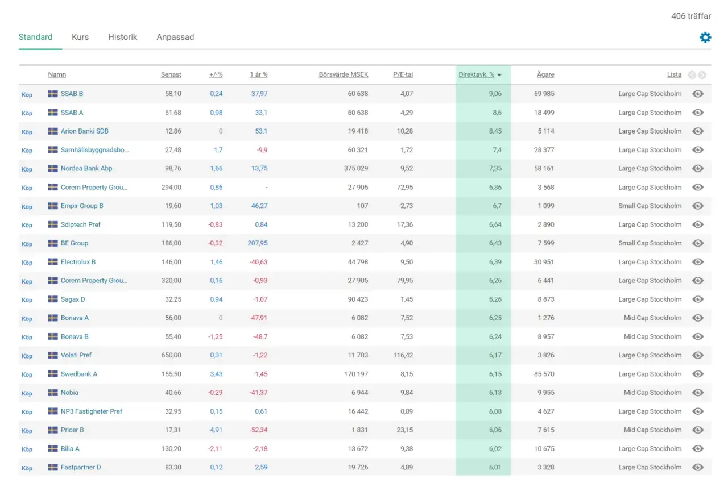Sort by the Börsvärde MSEK column header

click(344, 74)
